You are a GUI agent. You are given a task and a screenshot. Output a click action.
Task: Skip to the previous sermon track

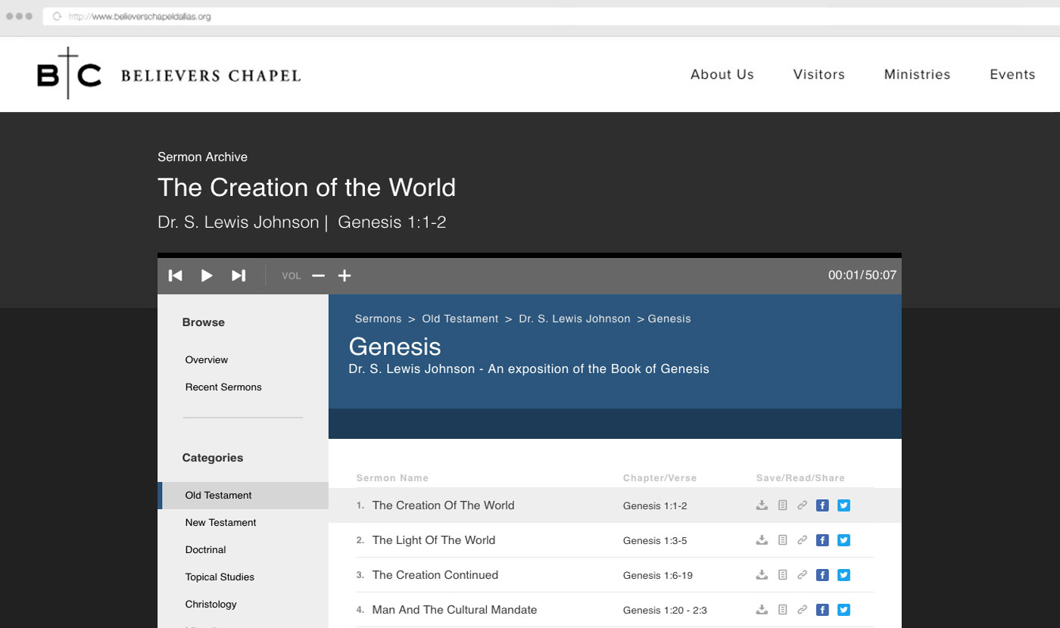(175, 275)
